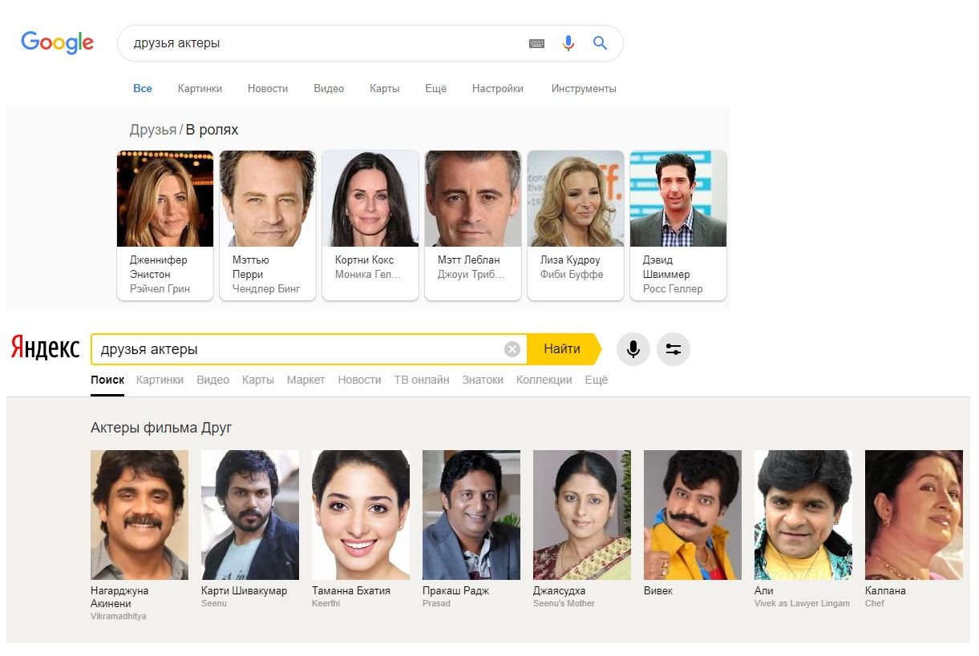
Task: Click the Яндекс logo
Action: point(45,348)
